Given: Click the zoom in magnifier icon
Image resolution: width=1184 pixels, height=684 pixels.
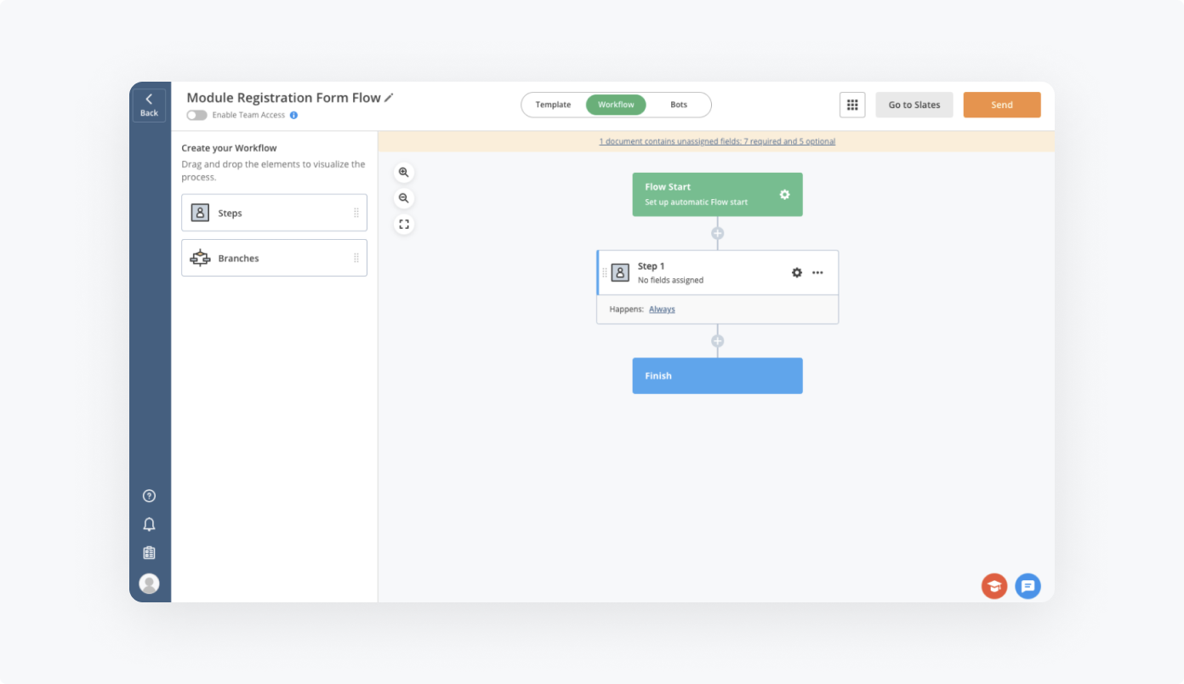Looking at the screenshot, I should [x=404, y=173].
